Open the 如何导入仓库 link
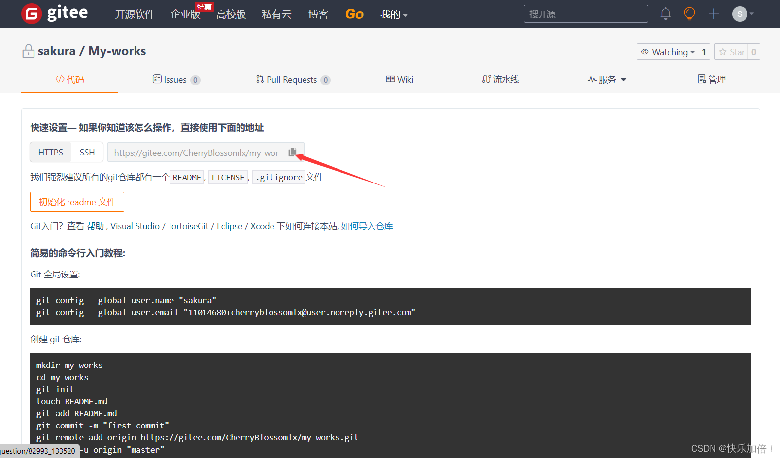 (x=367, y=226)
